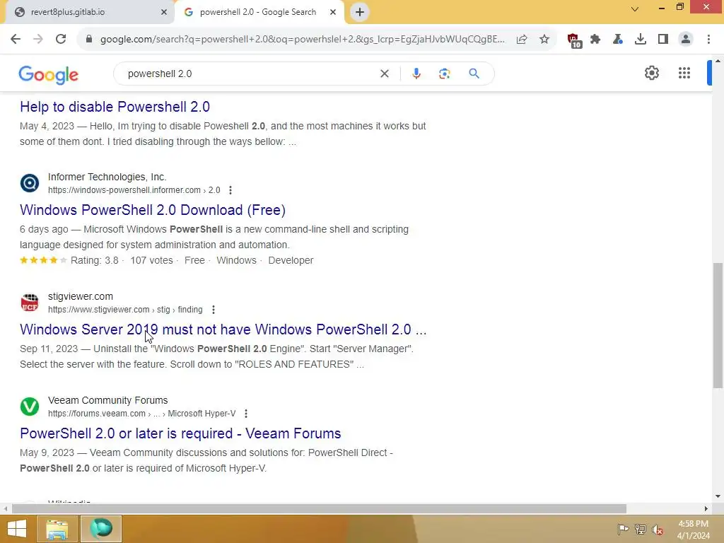Click the Action Center flag tray icon
724x543 pixels.
[x=623, y=529]
